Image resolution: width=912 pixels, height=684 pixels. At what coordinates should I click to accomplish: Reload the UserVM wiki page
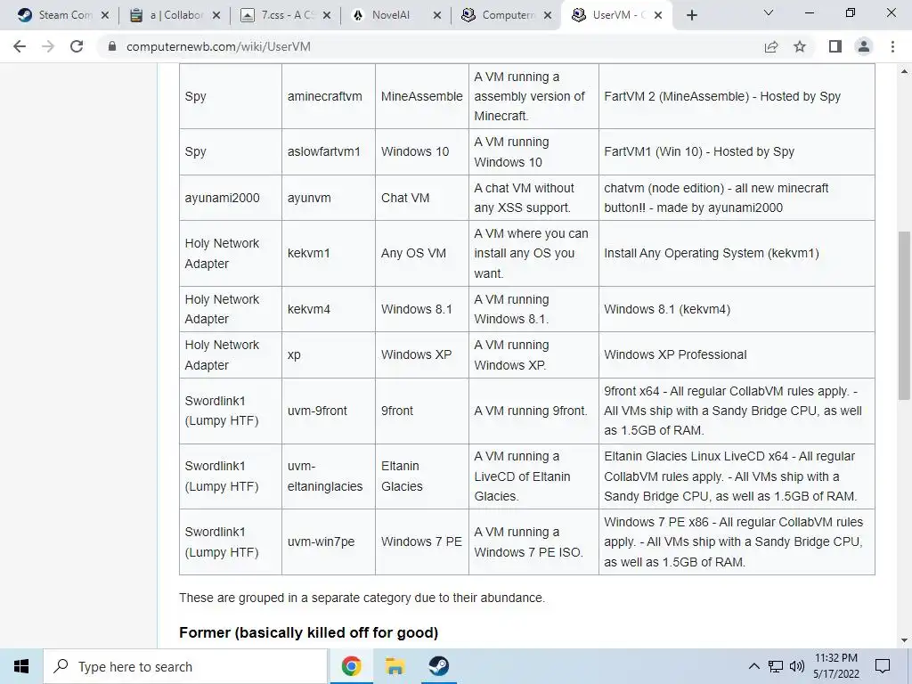point(77,46)
